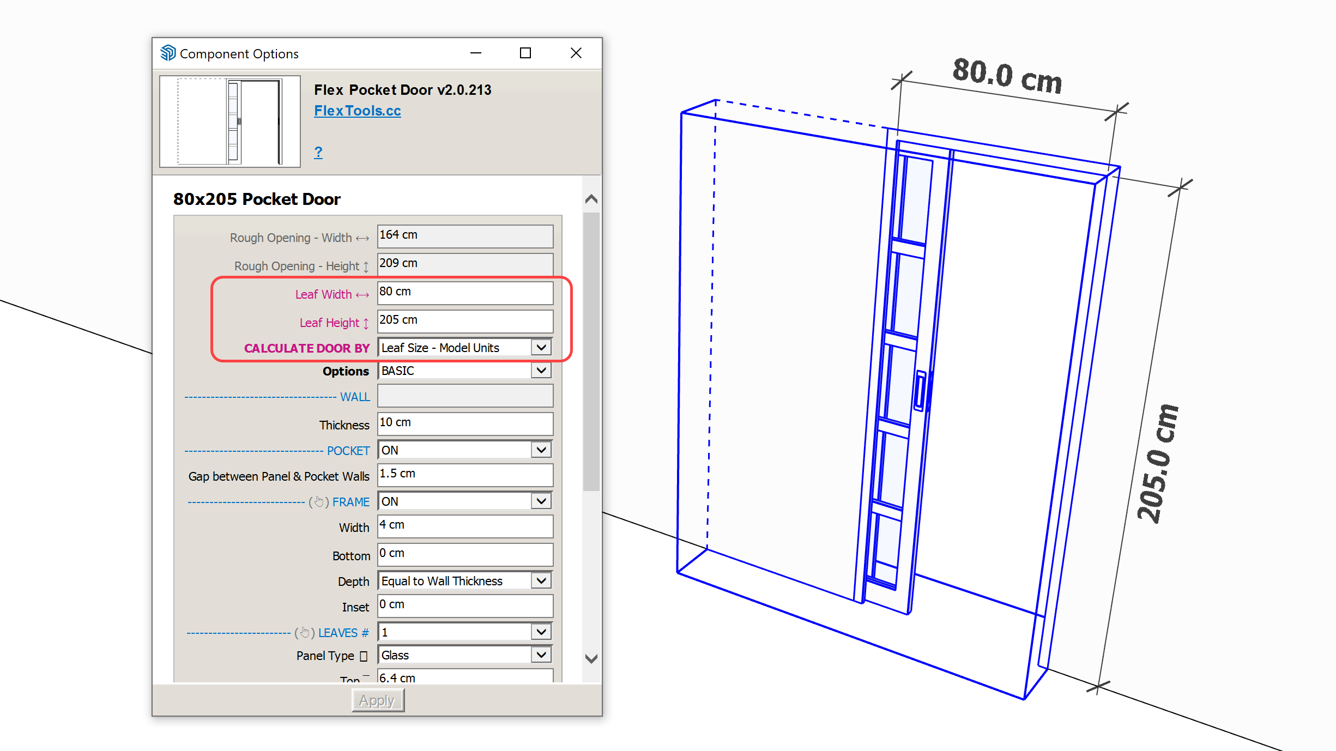The image size is (1336, 751).
Task: Maximize the Component Options window
Action: point(525,53)
